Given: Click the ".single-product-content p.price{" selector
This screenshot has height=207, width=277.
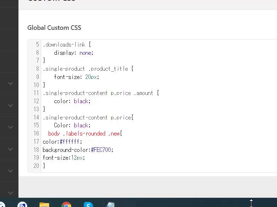Looking at the screenshot, I should 88,117.
